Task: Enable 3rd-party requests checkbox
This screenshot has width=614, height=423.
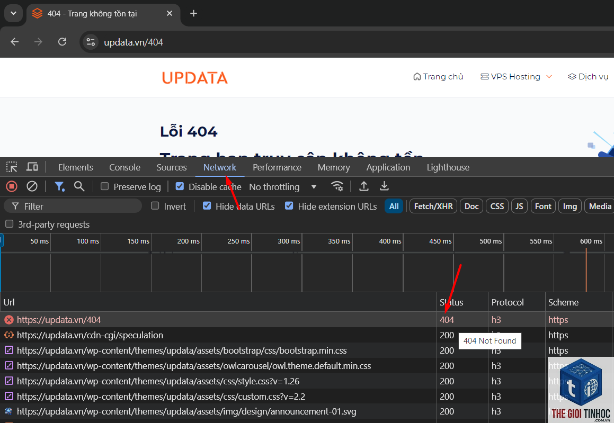Action: (9, 224)
